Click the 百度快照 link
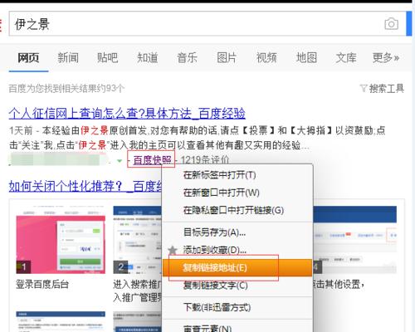415x332 pixels. tap(153, 160)
